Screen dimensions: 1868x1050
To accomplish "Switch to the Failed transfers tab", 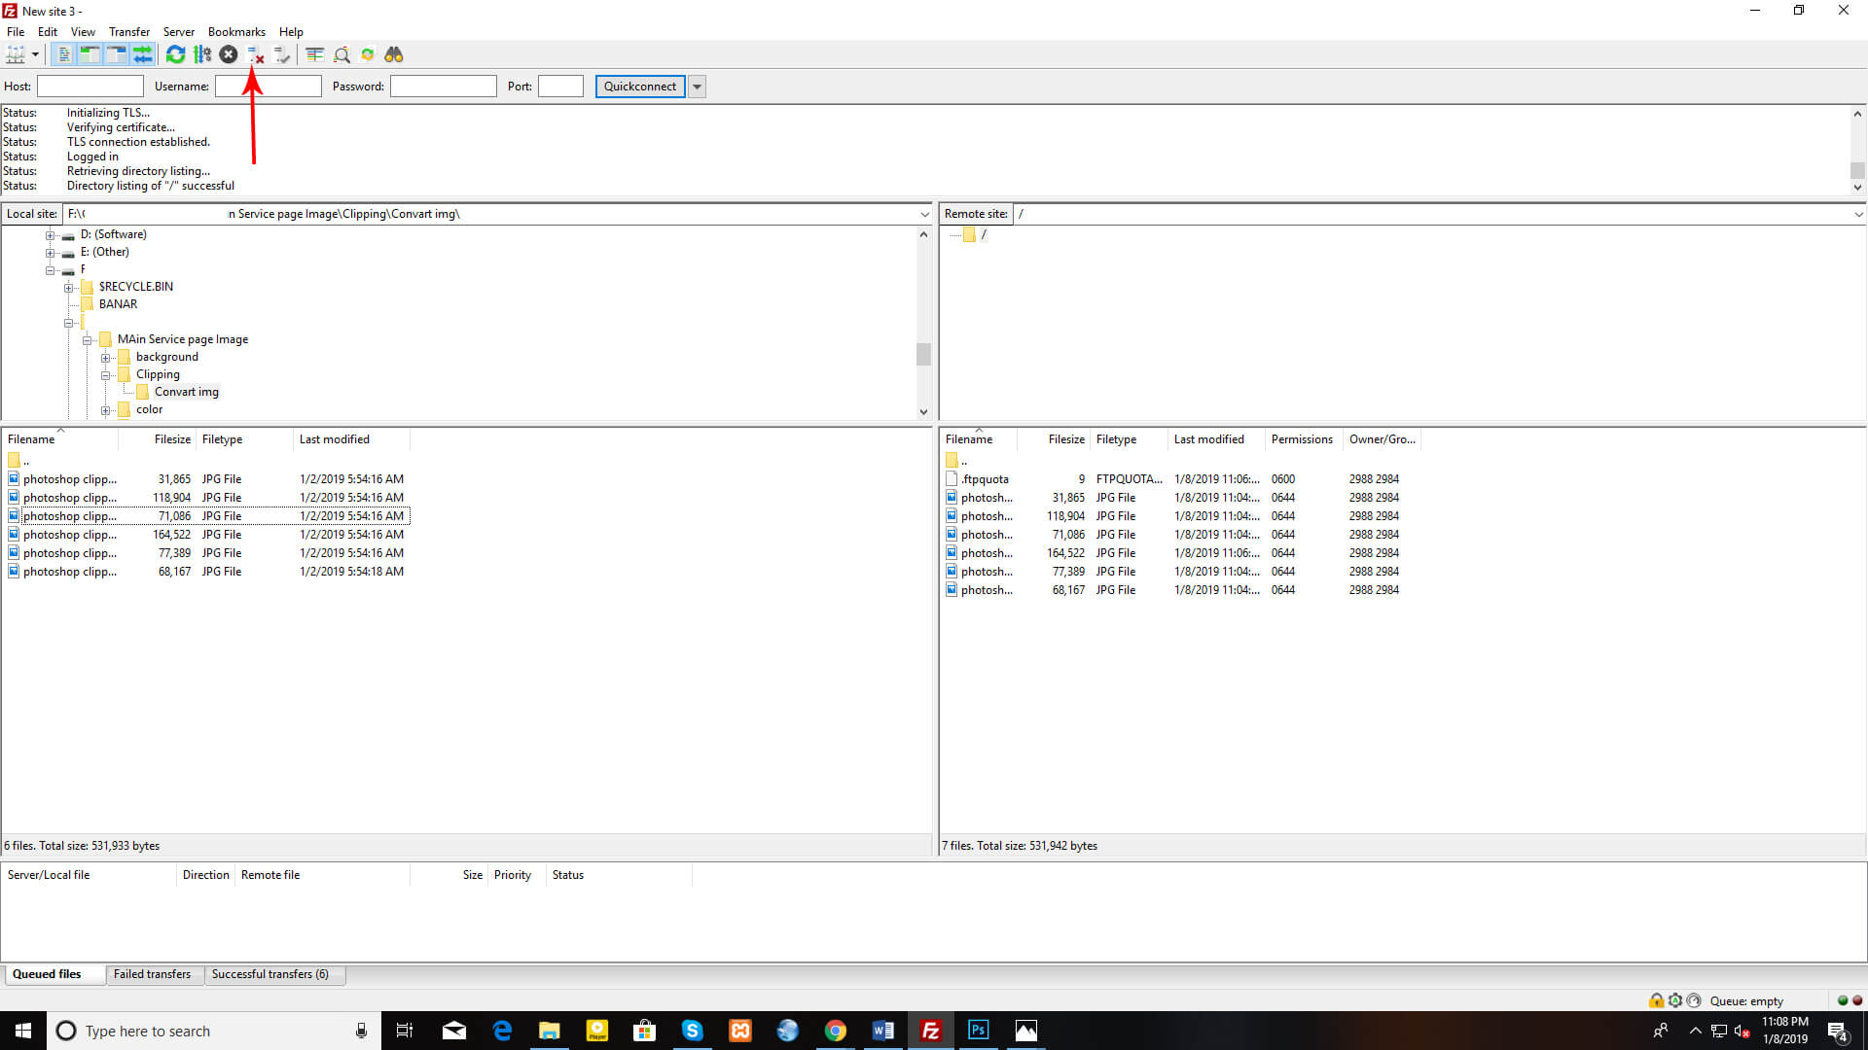I will (152, 974).
